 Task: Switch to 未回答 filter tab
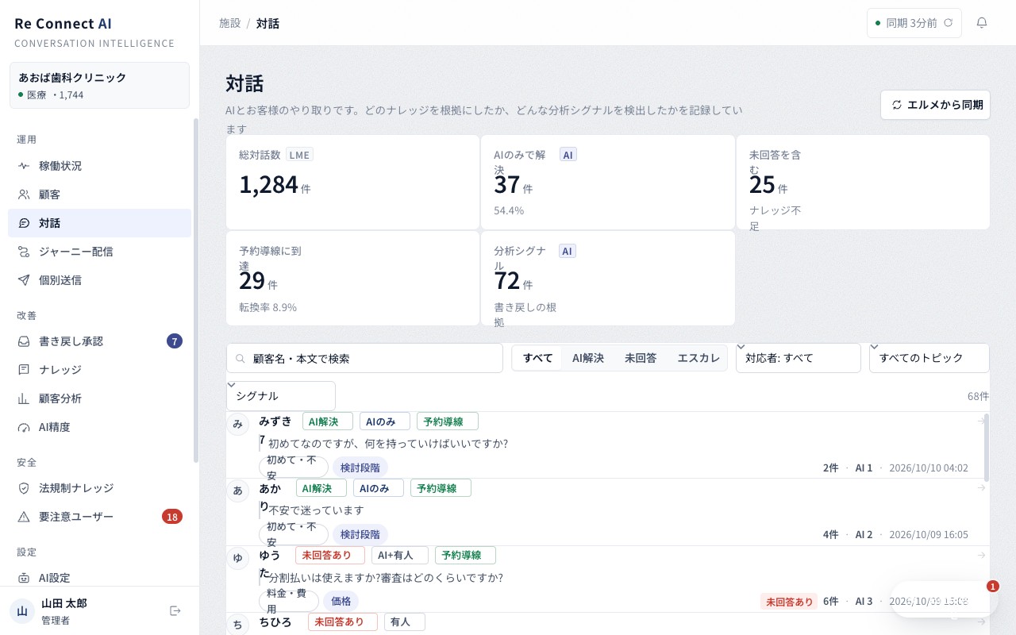(x=641, y=358)
